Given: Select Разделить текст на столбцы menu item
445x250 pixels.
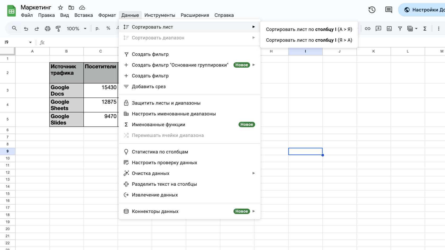Looking at the screenshot, I should click(164, 184).
